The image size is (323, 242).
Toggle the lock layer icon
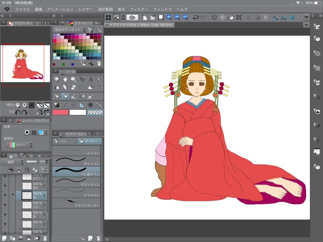(27, 169)
